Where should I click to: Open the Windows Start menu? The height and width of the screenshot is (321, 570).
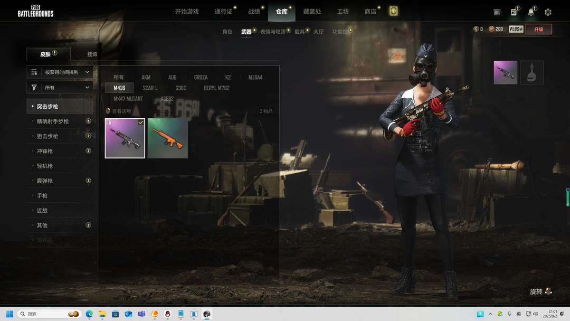click(10, 314)
